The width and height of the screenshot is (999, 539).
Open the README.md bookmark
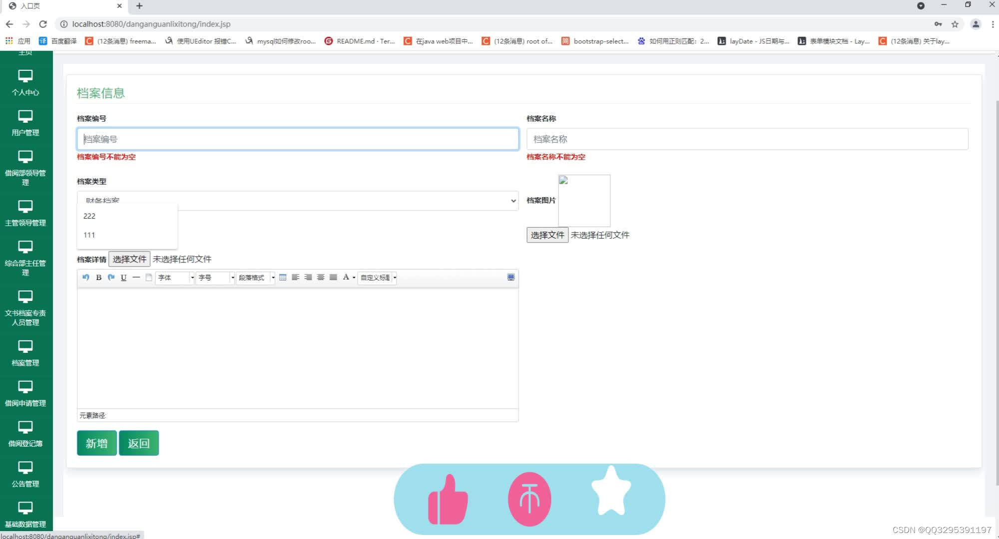click(x=360, y=41)
